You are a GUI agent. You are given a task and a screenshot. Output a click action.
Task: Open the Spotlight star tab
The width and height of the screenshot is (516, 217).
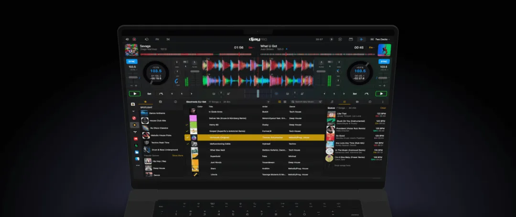[145, 102]
